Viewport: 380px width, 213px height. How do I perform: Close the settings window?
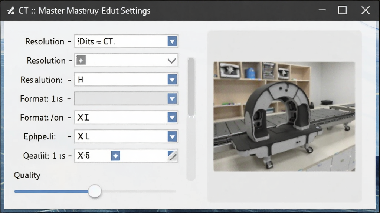pyautogui.click(x=366, y=10)
